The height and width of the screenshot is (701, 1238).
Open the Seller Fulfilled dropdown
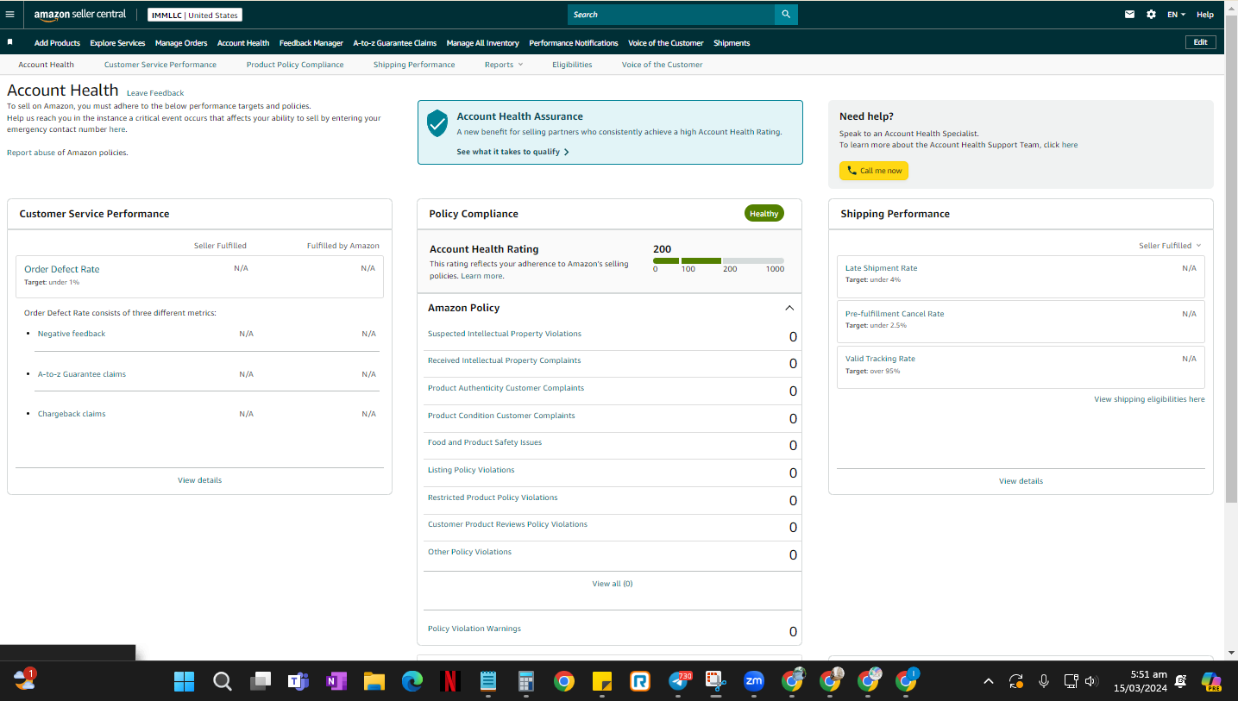click(x=1170, y=246)
